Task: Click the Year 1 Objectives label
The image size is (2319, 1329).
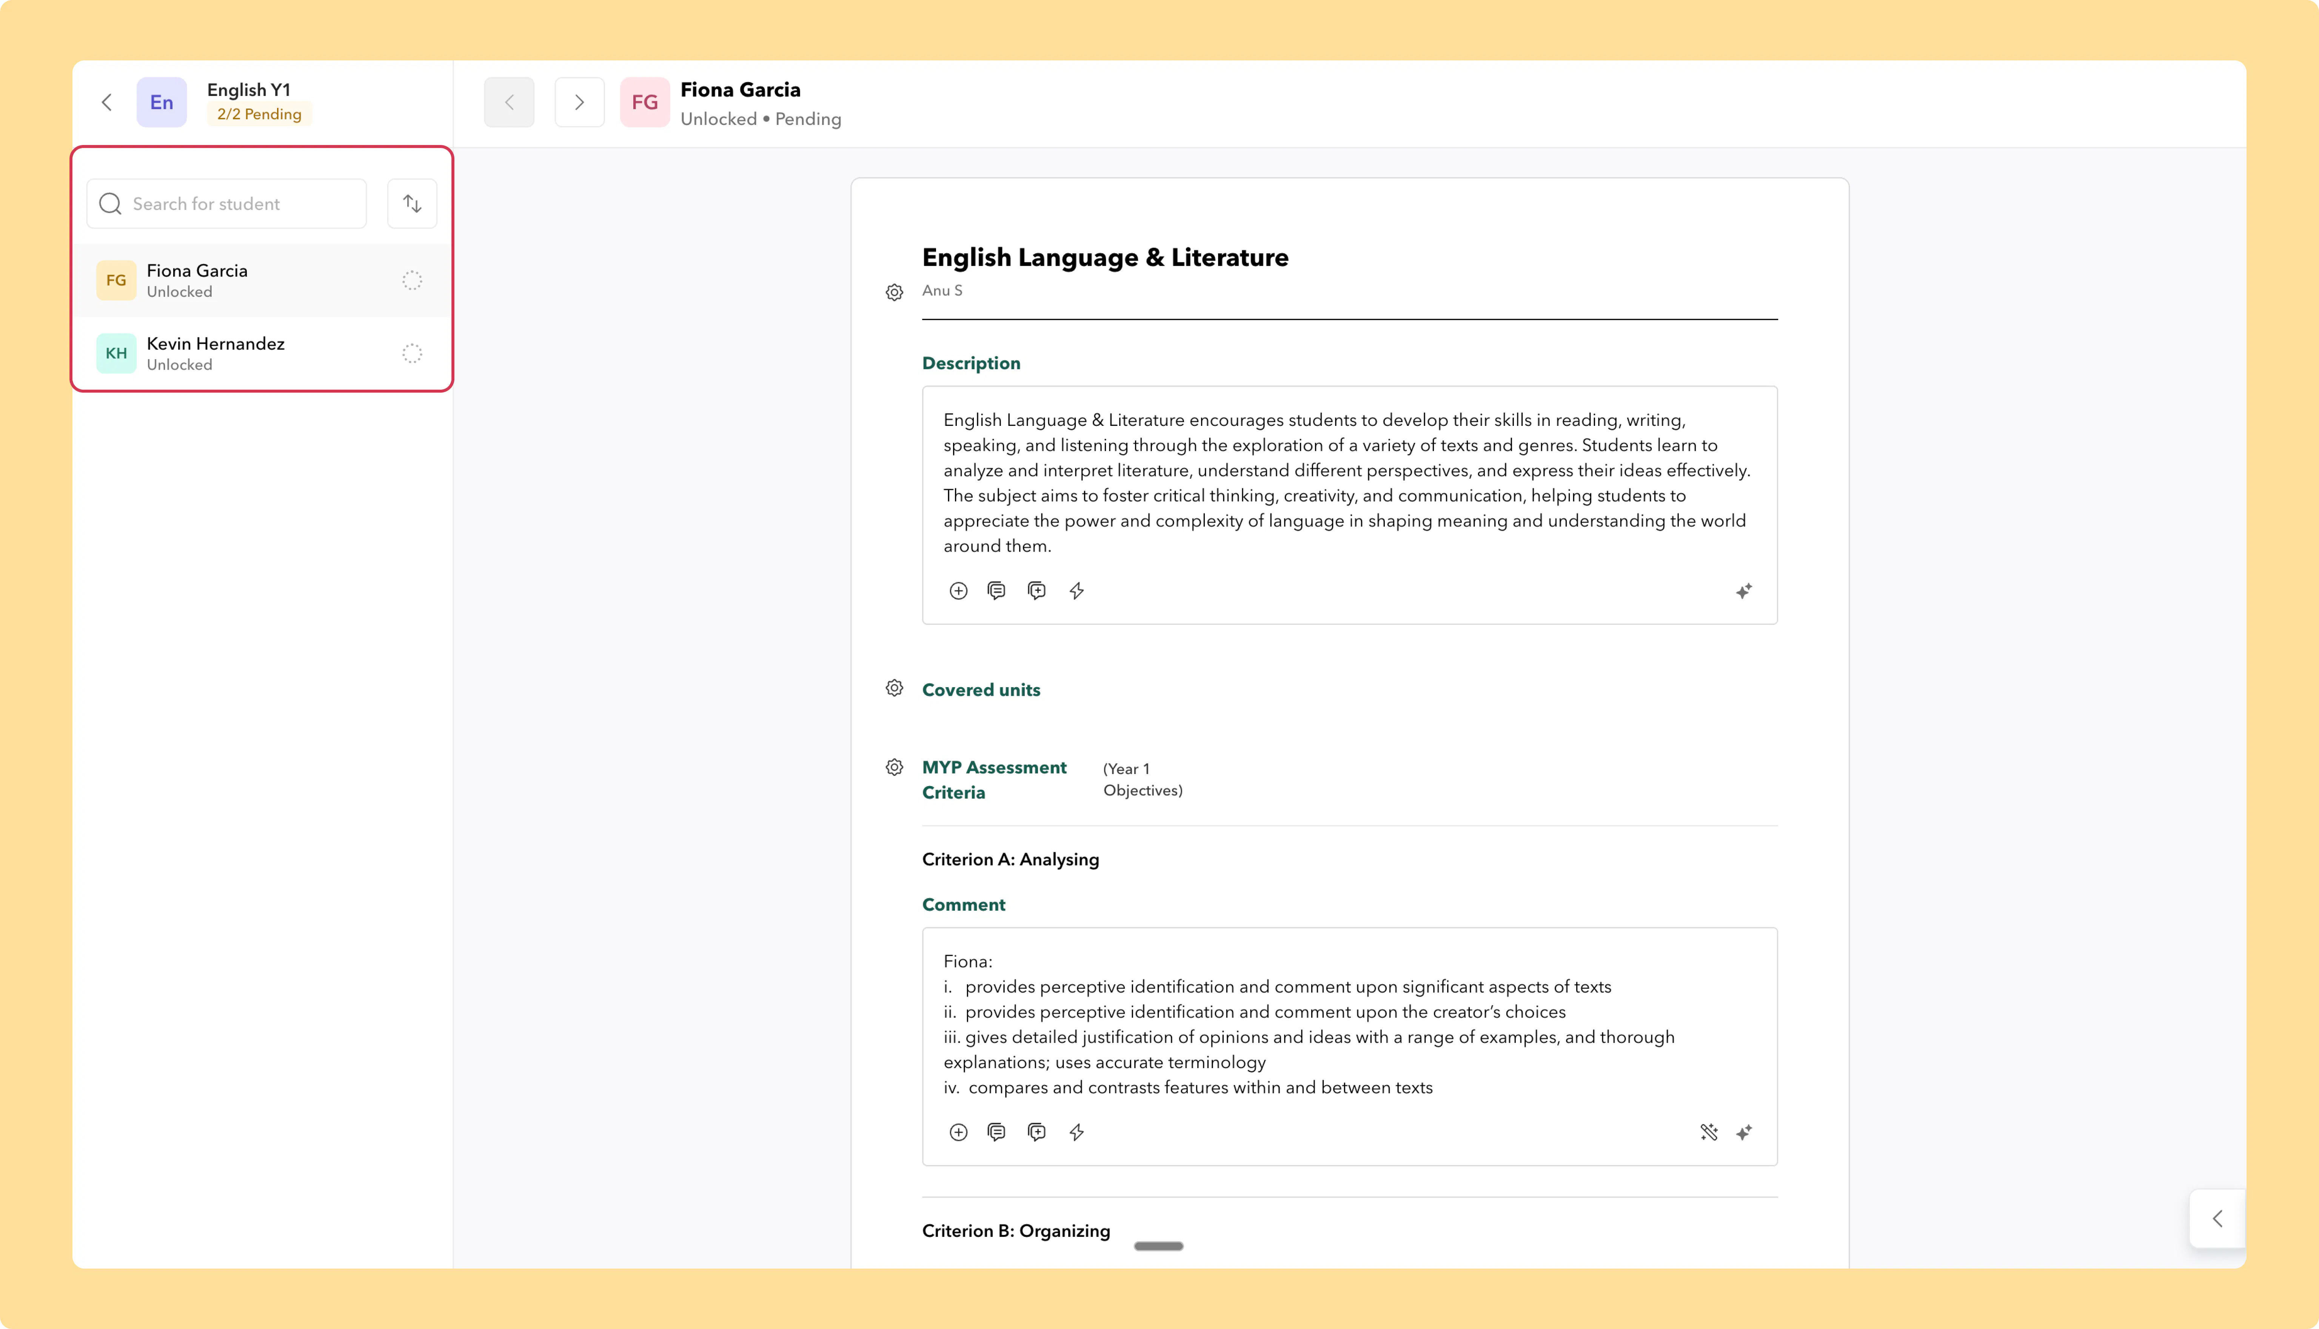Action: click(x=1142, y=780)
